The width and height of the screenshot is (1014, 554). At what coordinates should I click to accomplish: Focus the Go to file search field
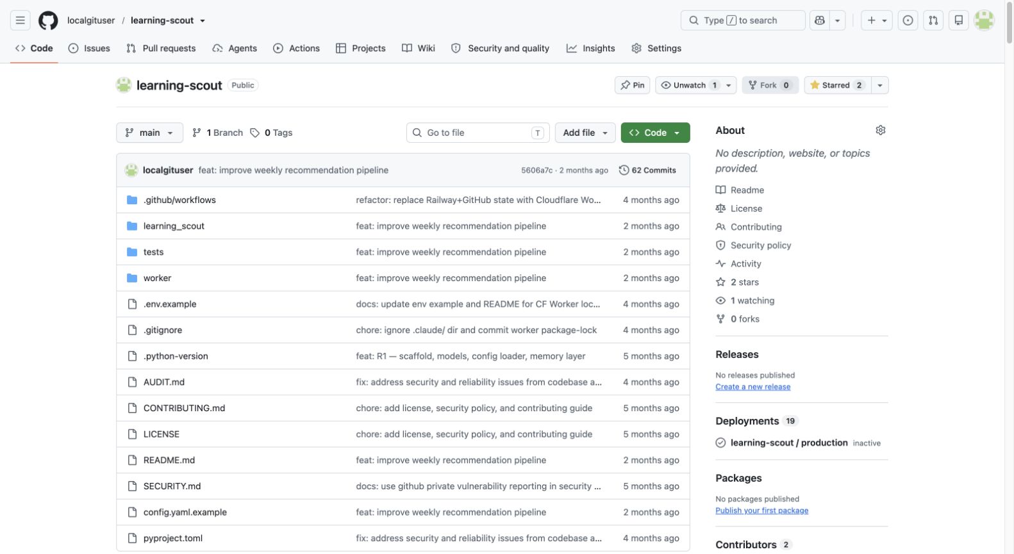point(478,133)
